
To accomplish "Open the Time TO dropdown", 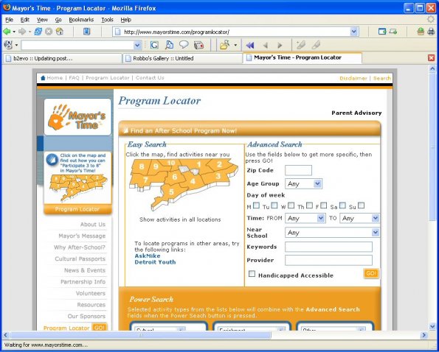I will [x=359, y=218].
